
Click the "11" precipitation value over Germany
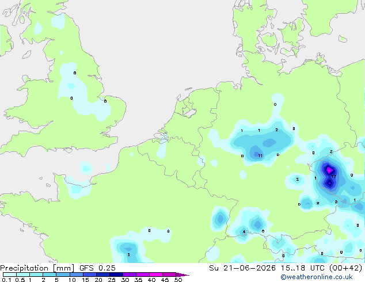260,155
